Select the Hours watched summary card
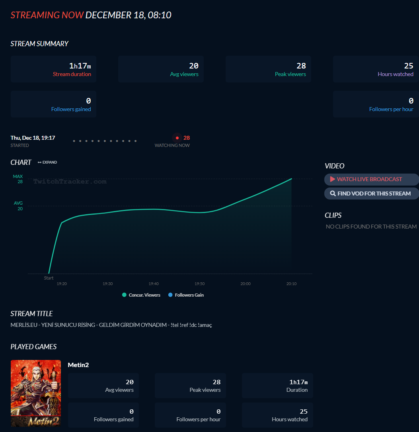 tap(376, 69)
